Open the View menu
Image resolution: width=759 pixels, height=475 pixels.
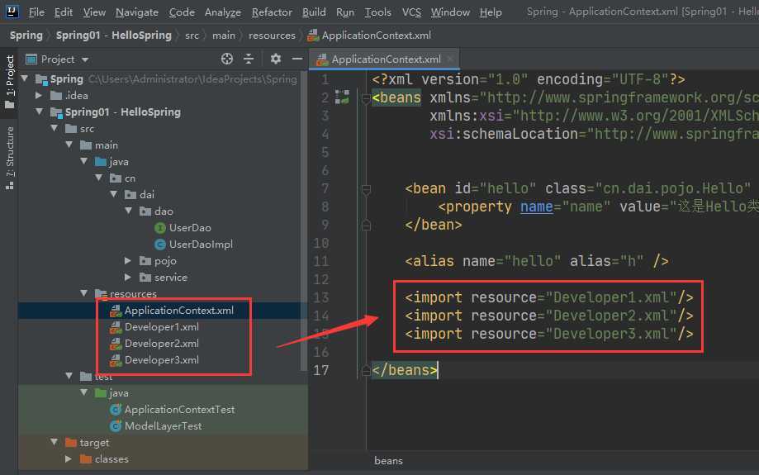(x=94, y=12)
